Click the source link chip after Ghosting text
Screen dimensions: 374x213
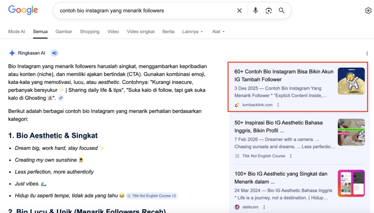(61, 98)
